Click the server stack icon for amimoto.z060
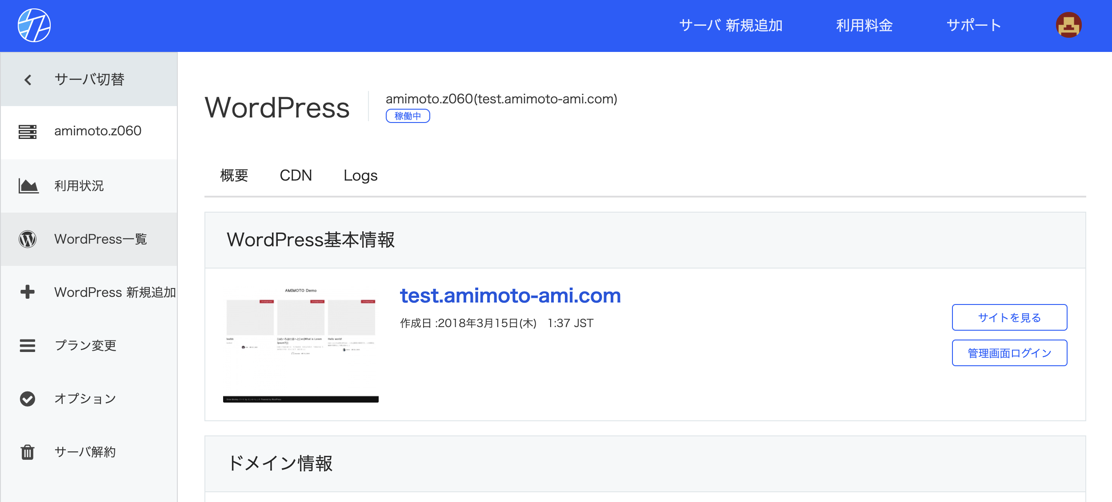 click(28, 131)
